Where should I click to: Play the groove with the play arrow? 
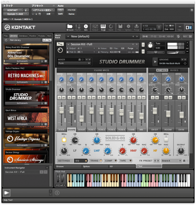[x=155, y=62]
